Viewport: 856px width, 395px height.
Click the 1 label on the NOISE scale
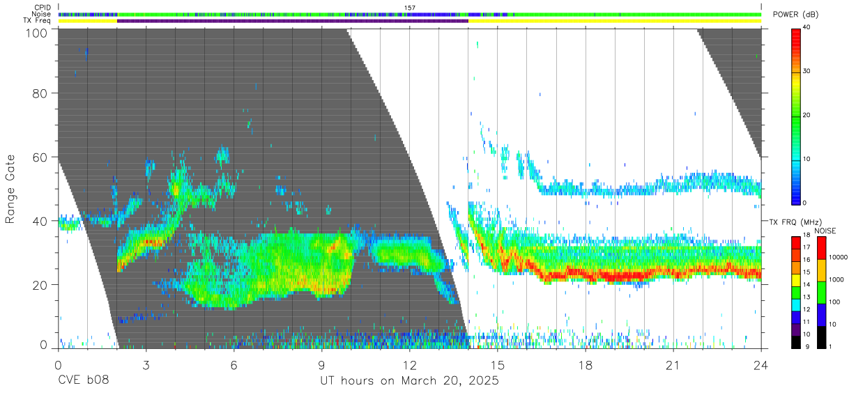831,347
